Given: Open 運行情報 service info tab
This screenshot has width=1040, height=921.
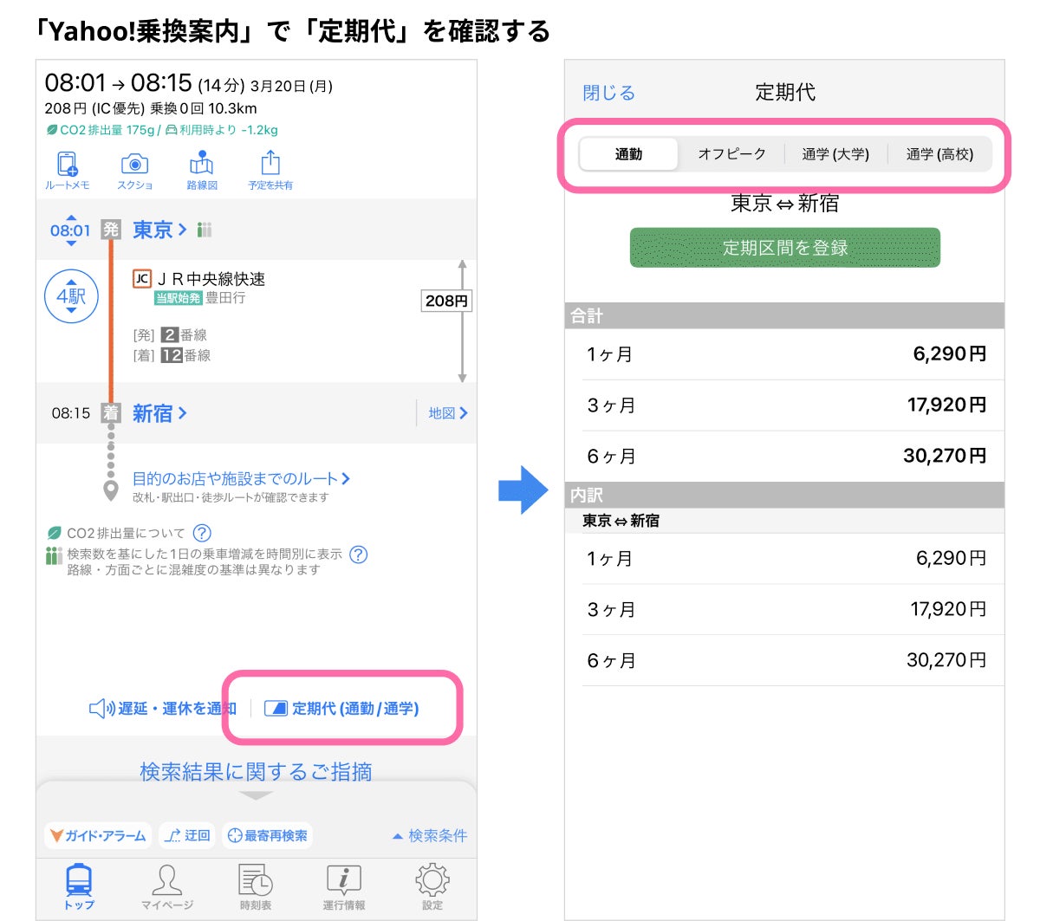Looking at the screenshot, I should 344,886.
